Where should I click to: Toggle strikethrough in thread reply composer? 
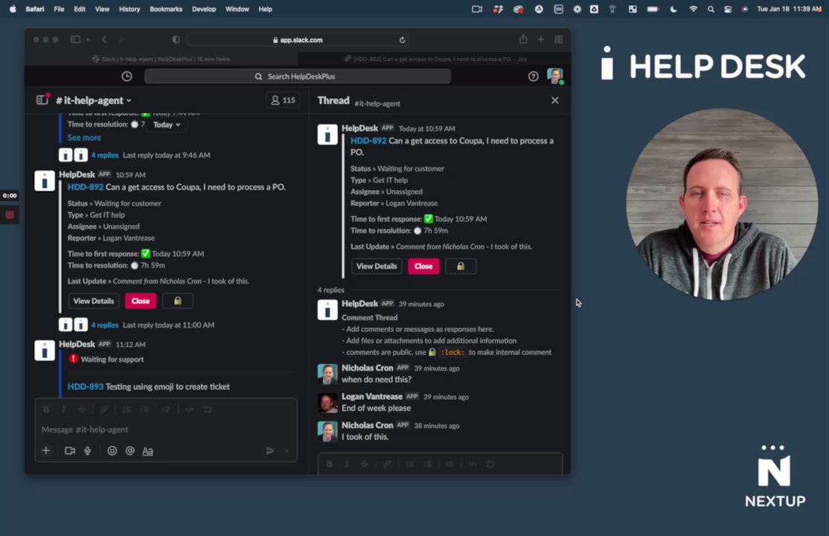[x=365, y=464]
